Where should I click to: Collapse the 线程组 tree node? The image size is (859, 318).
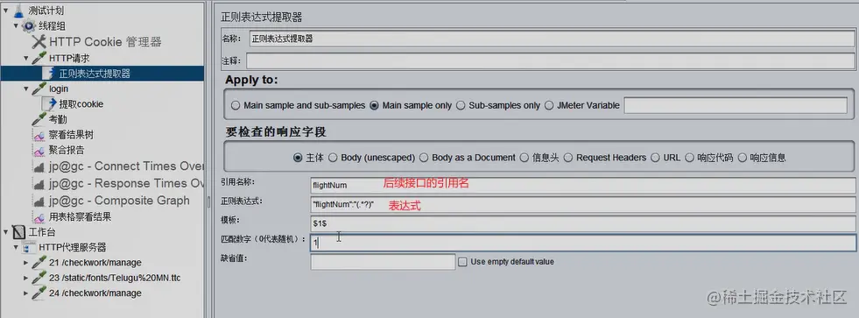16,25
